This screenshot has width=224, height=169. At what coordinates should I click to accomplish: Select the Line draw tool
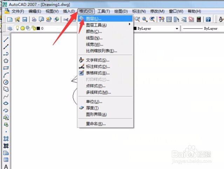point(6,39)
